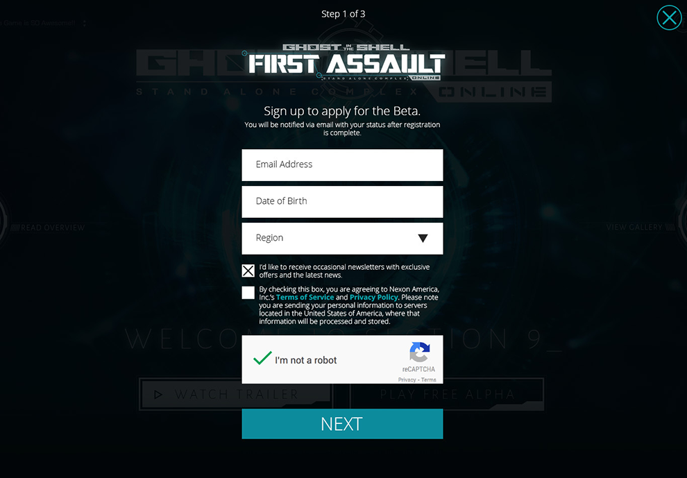
Task: Open the Terms of Service link
Action: pyautogui.click(x=305, y=297)
